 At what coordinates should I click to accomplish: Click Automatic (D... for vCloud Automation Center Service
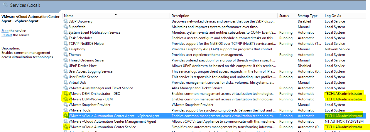pyautogui.click(x=310, y=127)
